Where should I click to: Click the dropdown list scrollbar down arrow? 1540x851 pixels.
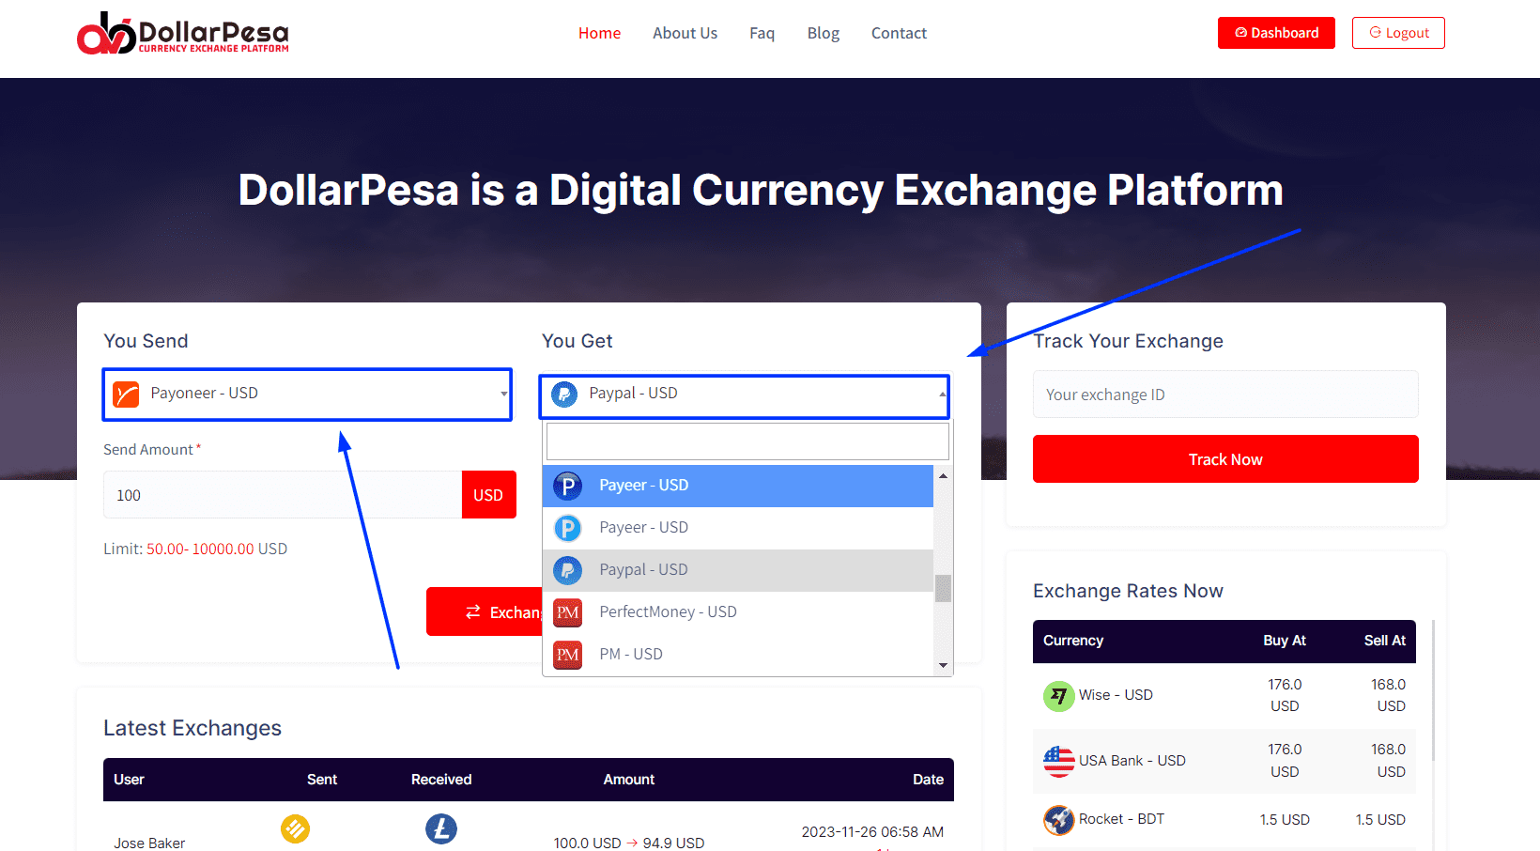tap(943, 666)
